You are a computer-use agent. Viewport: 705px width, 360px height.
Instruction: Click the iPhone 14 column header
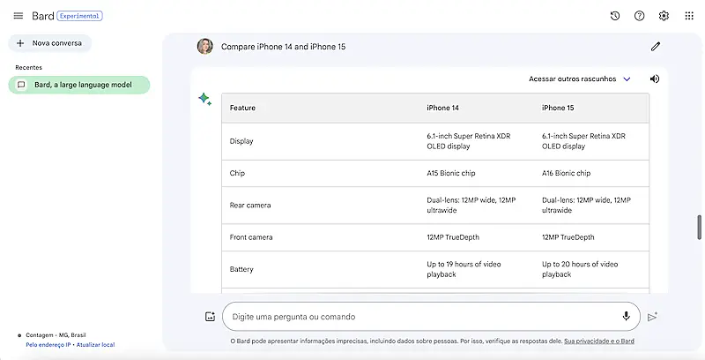[442, 108]
